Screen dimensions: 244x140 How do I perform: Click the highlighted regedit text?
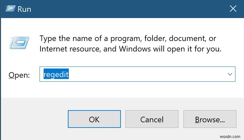[56, 75]
